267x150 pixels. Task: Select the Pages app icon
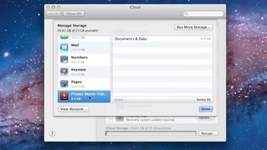(64, 84)
